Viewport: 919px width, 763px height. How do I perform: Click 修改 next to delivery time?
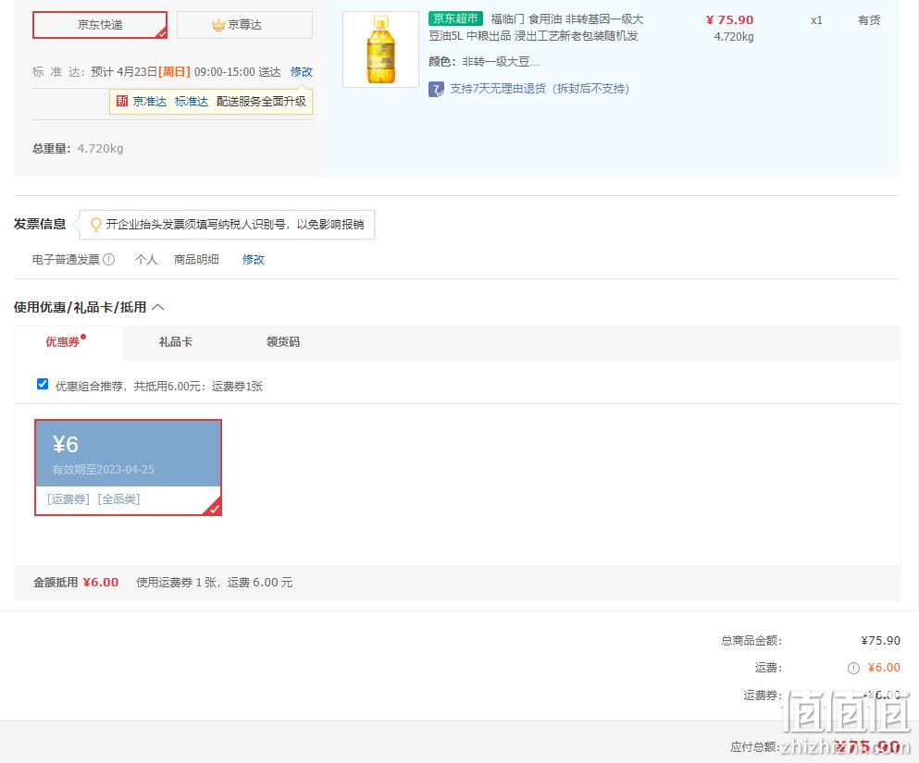[x=302, y=71]
